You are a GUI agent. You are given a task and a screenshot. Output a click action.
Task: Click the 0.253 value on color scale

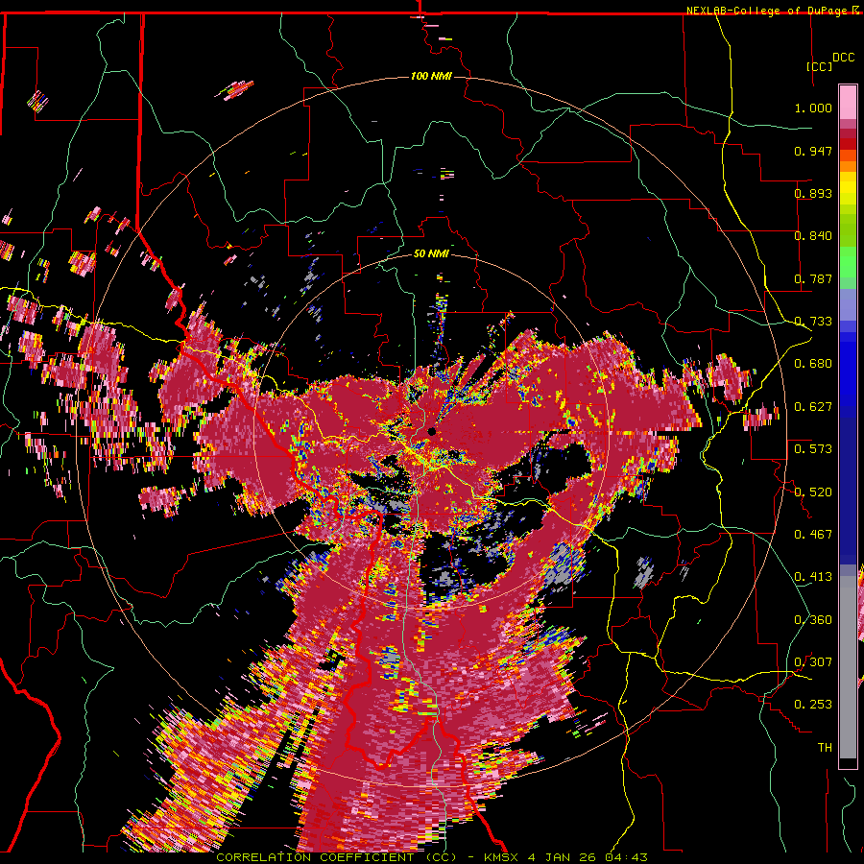click(813, 705)
